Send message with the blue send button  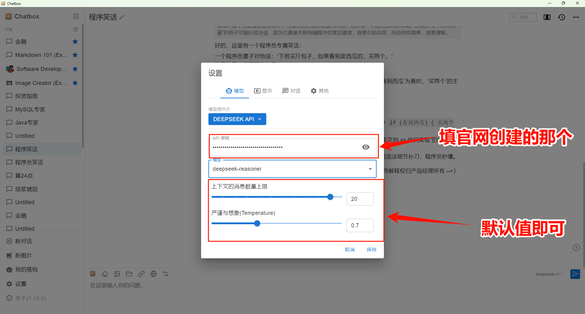click(x=575, y=274)
